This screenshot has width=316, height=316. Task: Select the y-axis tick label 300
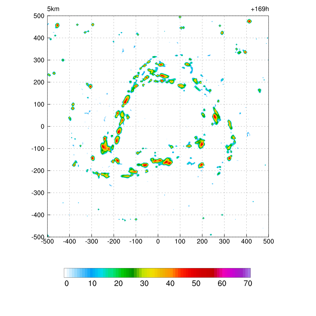(39, 60)
